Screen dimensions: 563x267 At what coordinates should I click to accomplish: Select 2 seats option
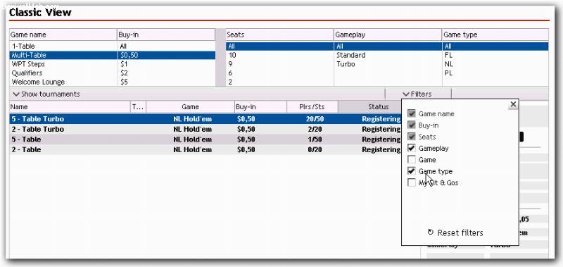(279, 82)
